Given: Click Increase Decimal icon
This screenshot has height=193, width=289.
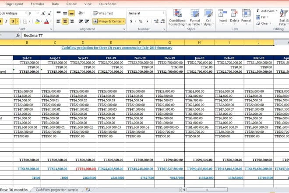Looking at the screenshot, I should pos(156,21).
